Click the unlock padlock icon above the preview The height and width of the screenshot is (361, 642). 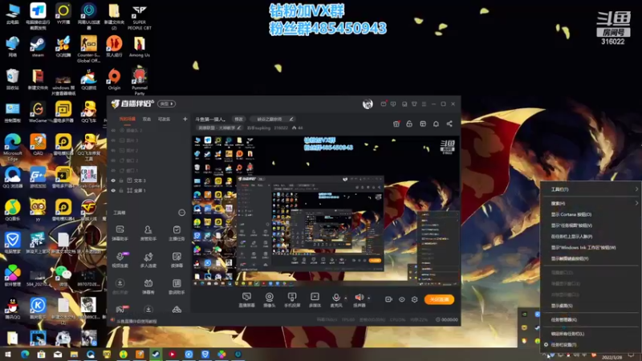409,124
